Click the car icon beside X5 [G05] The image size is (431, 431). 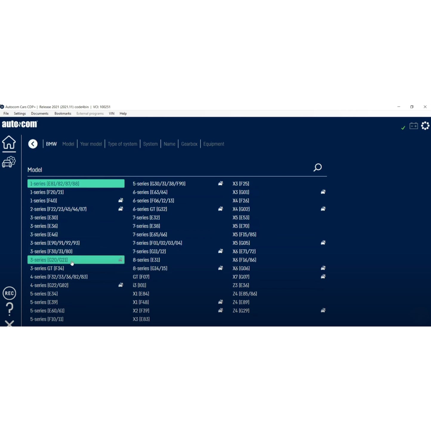(x=323, y=243)
